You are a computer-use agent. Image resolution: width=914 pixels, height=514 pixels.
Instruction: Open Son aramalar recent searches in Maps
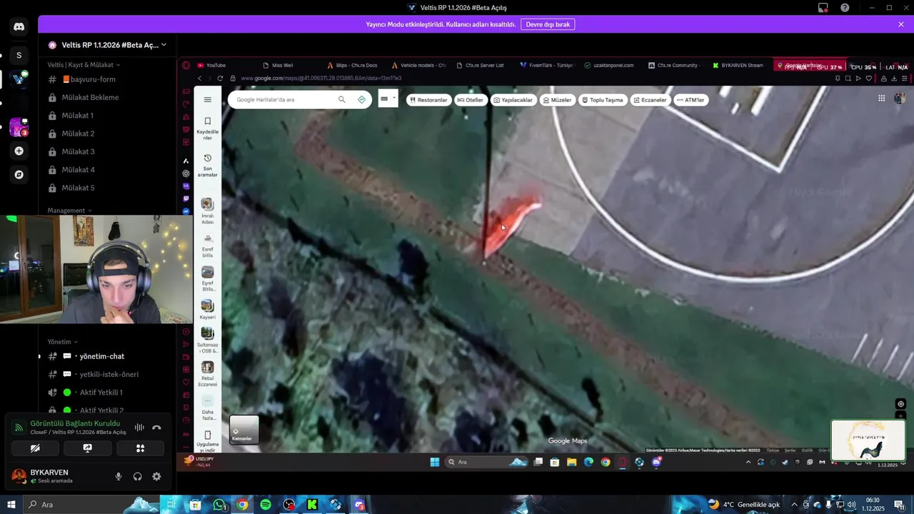208,166
